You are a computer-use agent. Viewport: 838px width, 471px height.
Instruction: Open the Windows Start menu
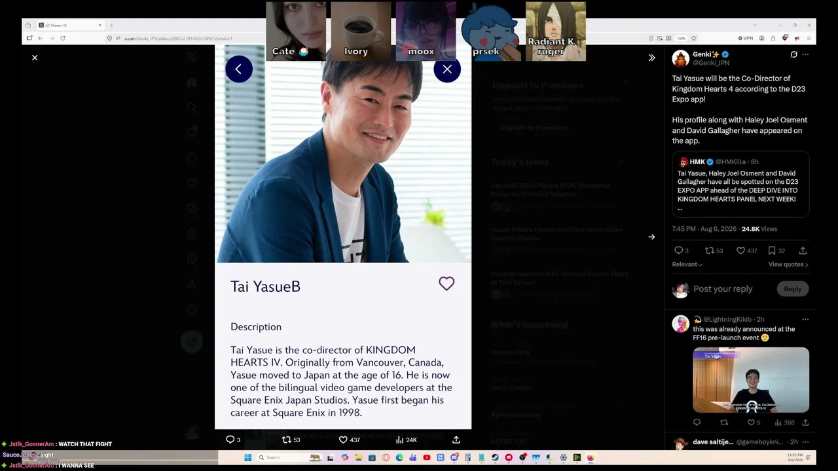[248, 458]
